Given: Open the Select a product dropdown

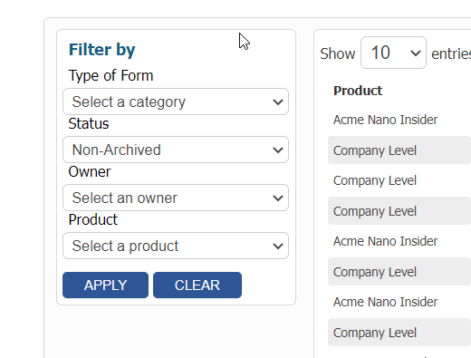Looking at the screenshot, I should [176, 246].
